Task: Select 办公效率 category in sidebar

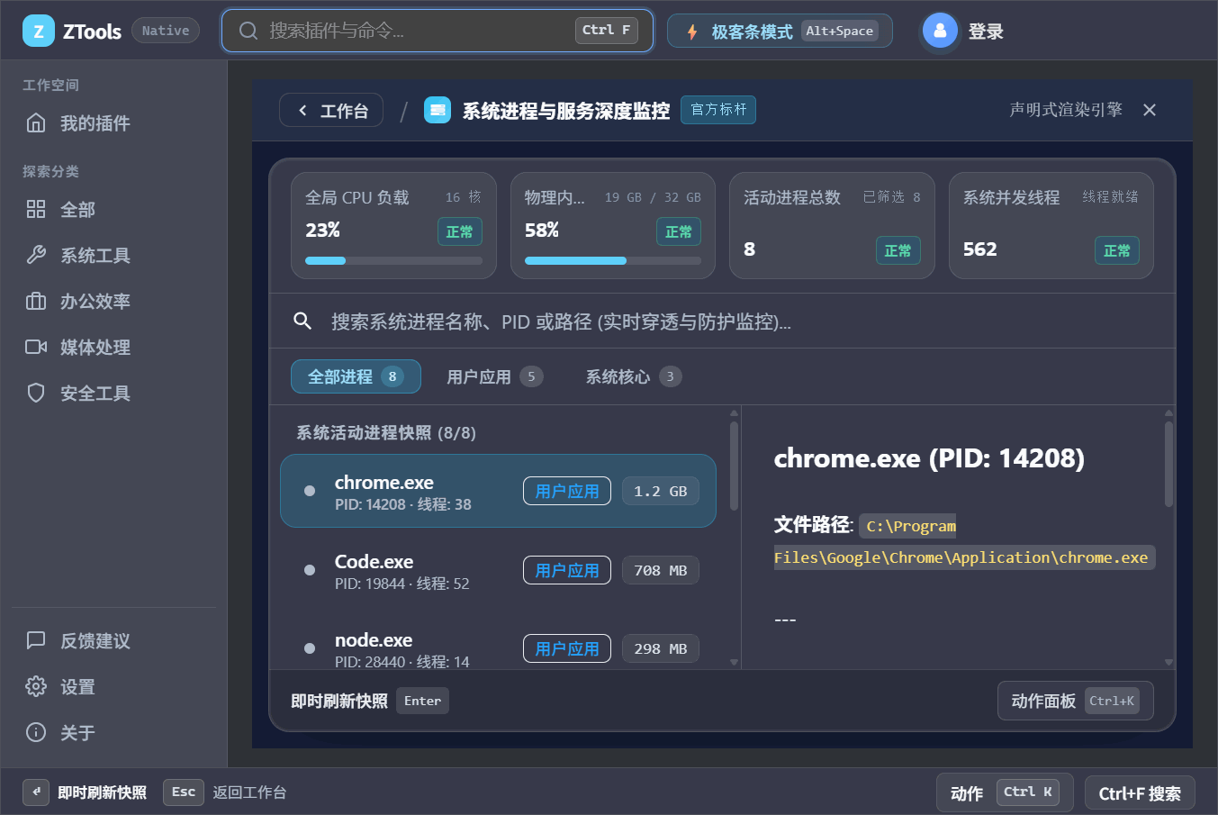Action: pyautogui.click(x=114, y=302)
